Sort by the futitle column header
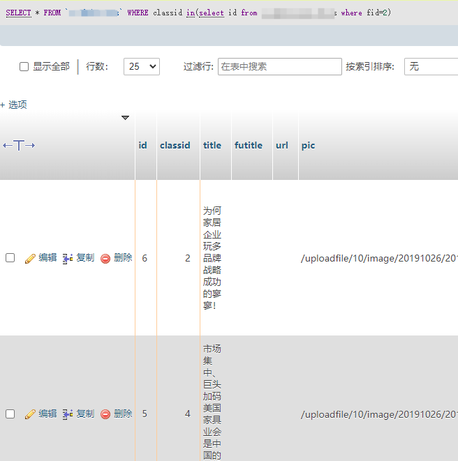The width and height of the screenshot is (458, 461). pyautogui.click(x=249, y=146)
